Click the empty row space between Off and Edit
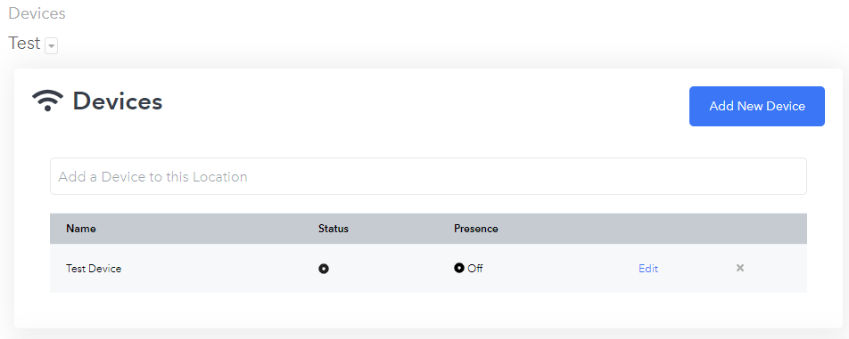849x339 pixels. coord(560,269)
